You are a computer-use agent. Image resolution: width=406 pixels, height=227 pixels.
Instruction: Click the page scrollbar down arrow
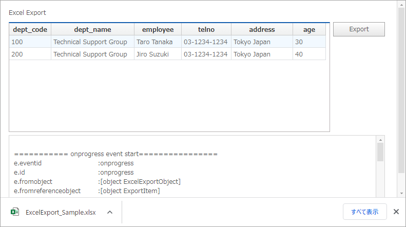(x=401, y=193)
